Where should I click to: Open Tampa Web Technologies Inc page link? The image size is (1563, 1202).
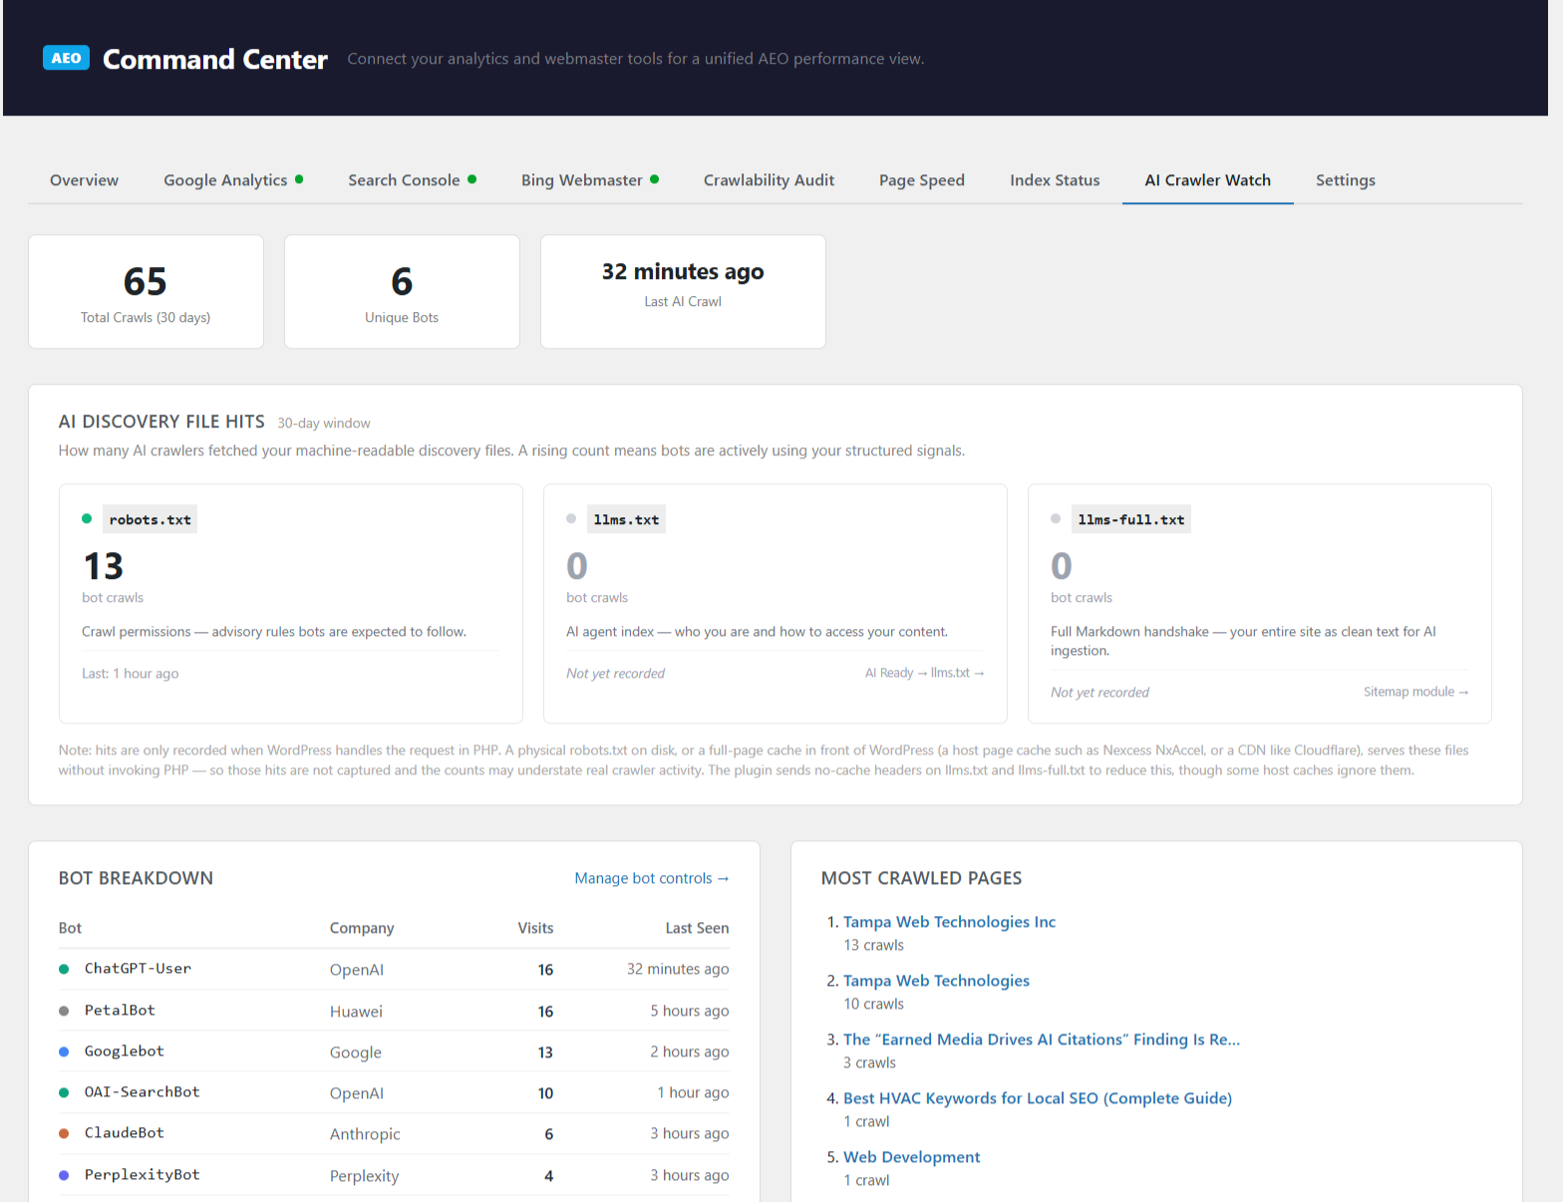click(949, 922)
